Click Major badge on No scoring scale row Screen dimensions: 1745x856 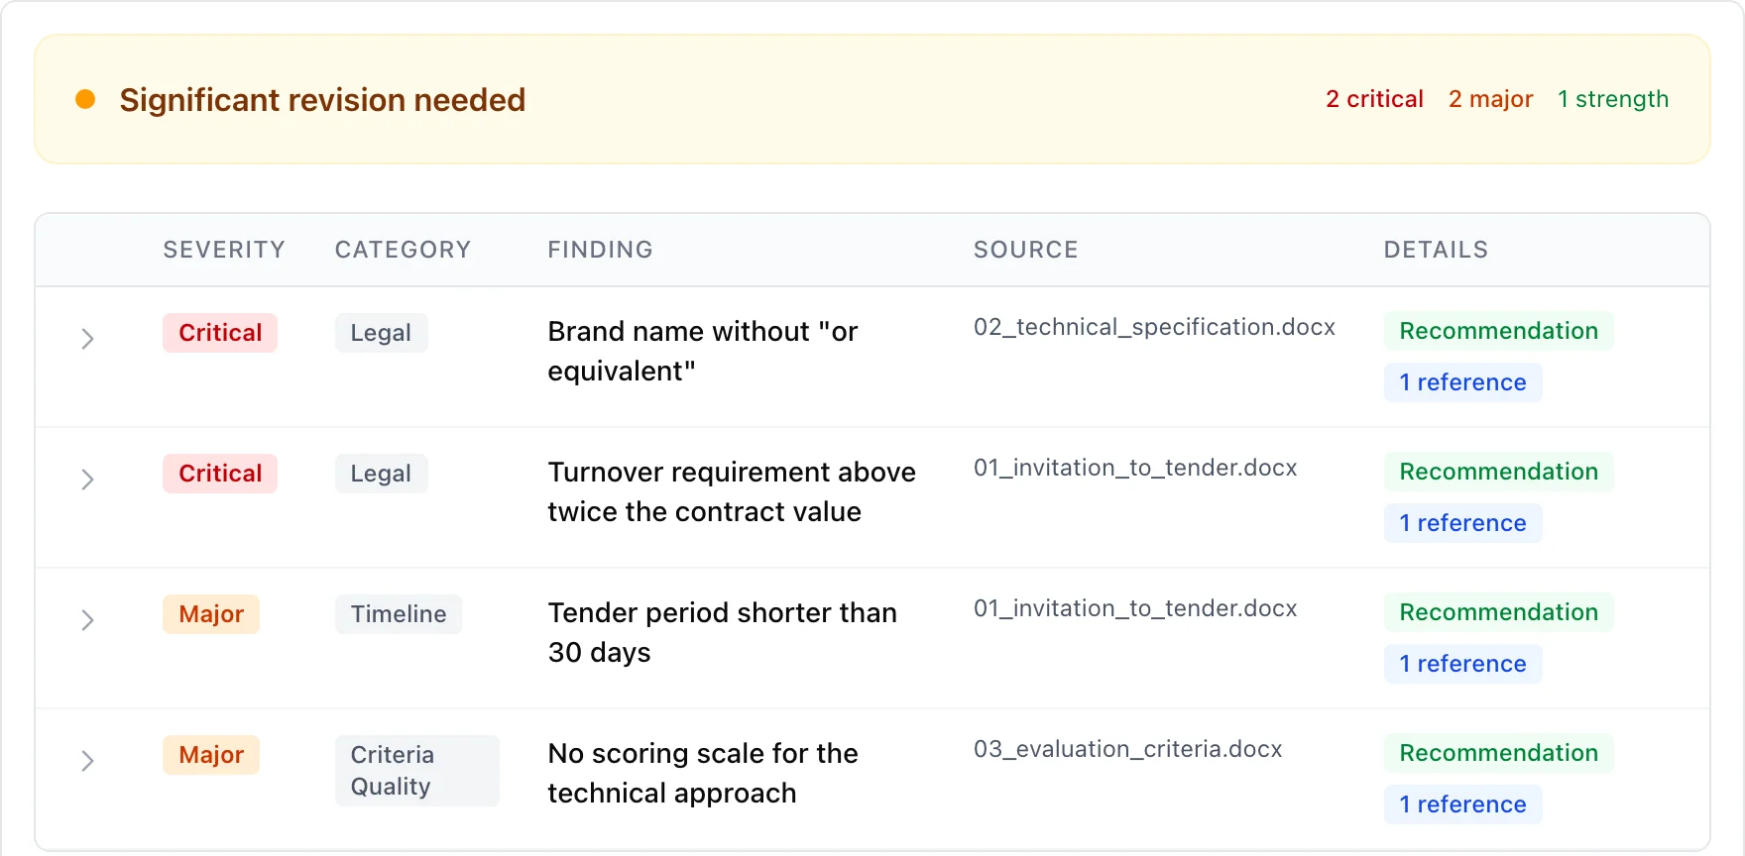[211, 755]
